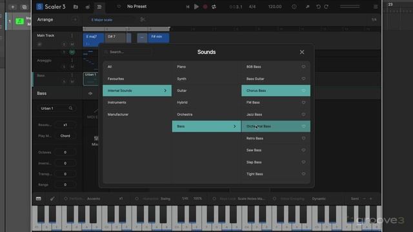
Task: Choose Hybrid sound type
Action: click(206, 102)
